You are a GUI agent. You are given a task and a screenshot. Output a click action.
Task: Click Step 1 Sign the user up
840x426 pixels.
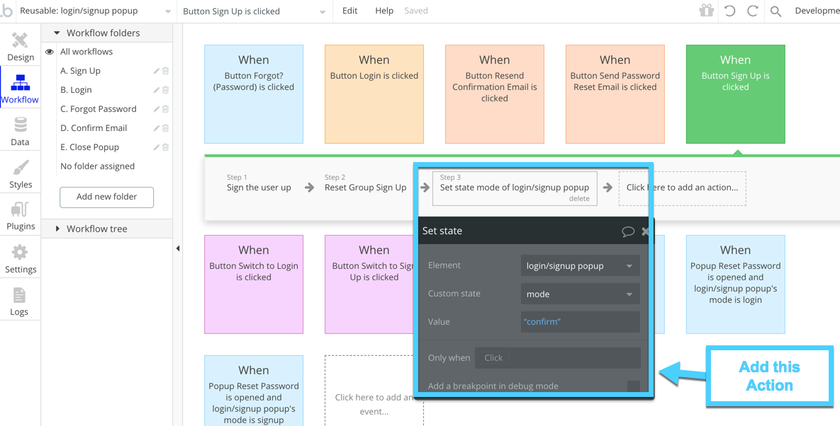[259, 183]
